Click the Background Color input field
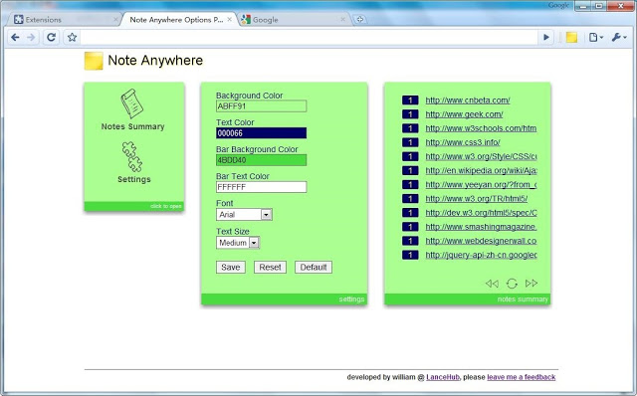 click(x=261, y=106)
